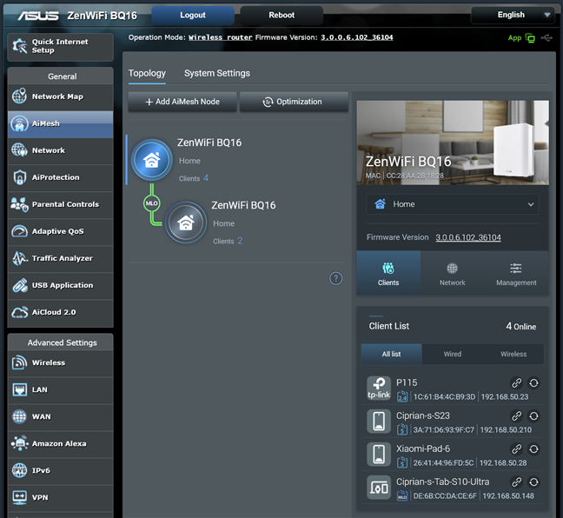
Task: Click firmware version link in node panel
Action: point(468,237)
